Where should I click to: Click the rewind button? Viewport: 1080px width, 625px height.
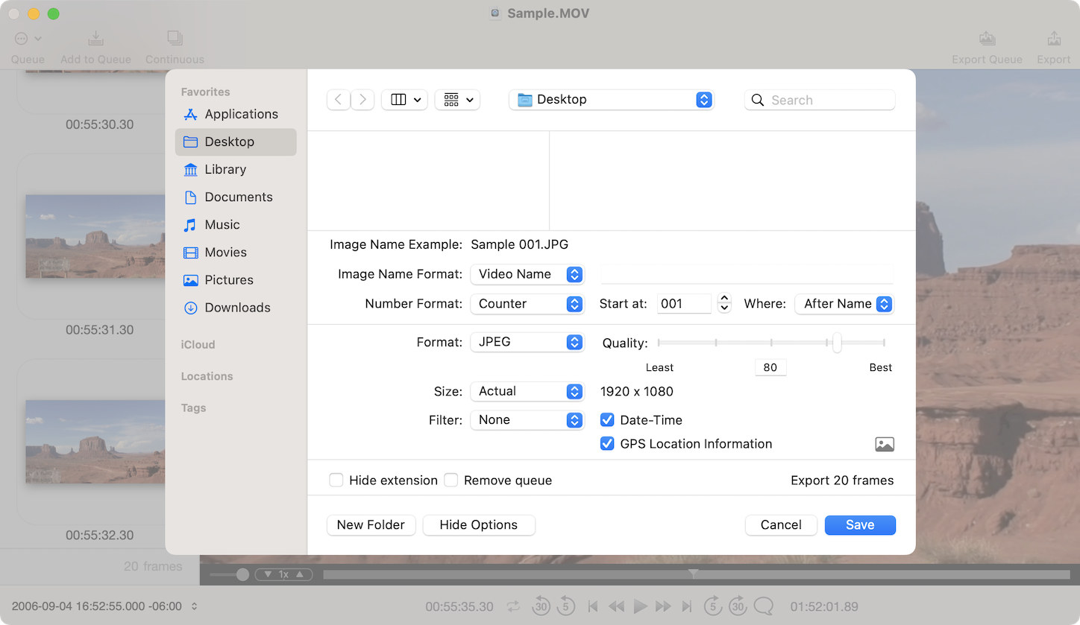616,606
